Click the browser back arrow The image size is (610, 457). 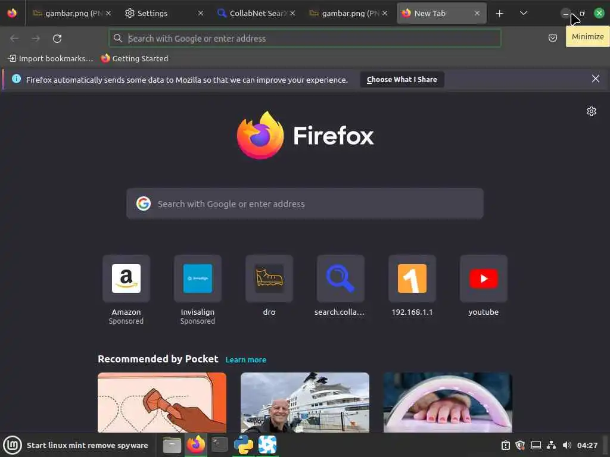(x=14, y=39)
